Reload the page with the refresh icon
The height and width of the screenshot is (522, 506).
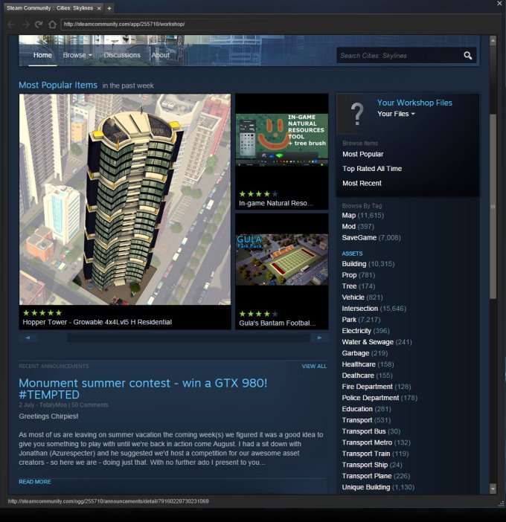click(39, 25)
